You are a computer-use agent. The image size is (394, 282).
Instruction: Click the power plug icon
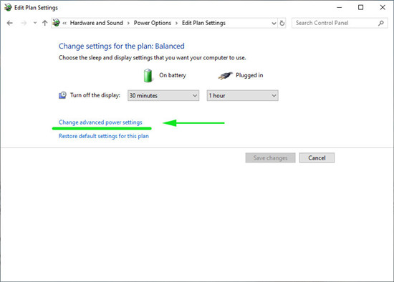click(225, 76)
